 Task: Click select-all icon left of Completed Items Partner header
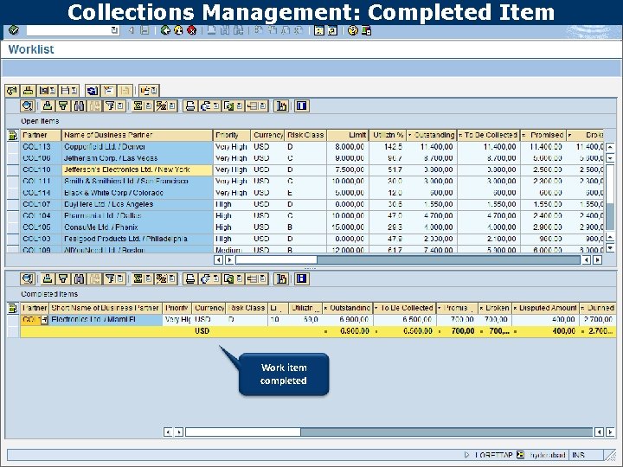pos(13,308)
